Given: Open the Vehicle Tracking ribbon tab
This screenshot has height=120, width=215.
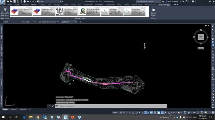Looking at the screenshot, I should pos(150,5).
